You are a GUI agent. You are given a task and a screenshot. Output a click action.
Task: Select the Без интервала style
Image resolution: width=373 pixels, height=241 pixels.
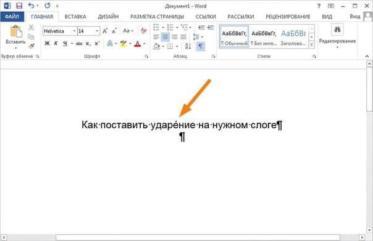pyautogui.click(x=264, y=37)
